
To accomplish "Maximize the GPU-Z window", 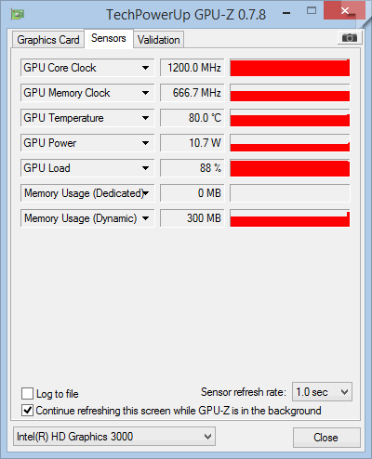I will click(x=312, y=11).
